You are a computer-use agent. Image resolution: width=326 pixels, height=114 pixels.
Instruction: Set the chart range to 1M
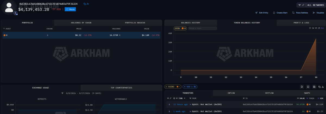click(x=316, y=28)
